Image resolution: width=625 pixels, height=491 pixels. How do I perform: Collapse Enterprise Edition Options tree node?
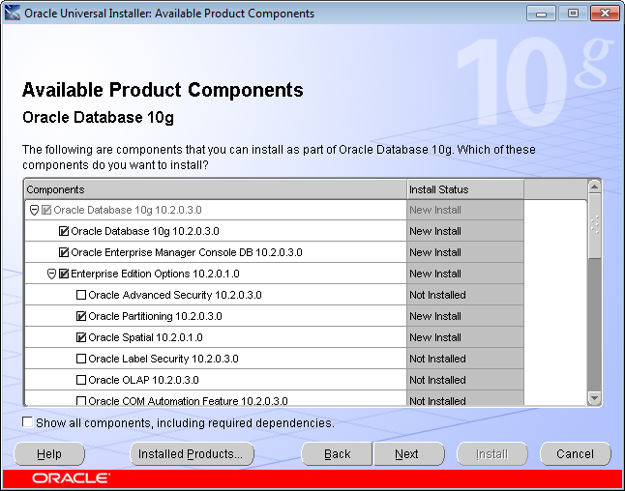pos(51,274)
